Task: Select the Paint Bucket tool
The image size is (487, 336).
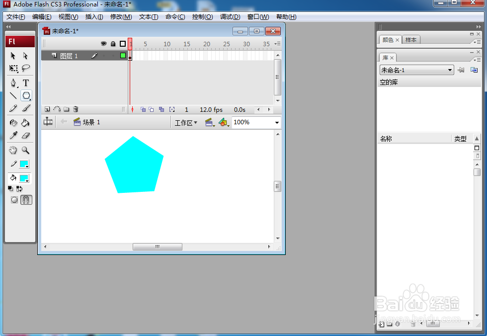Action: pos(25,123)
